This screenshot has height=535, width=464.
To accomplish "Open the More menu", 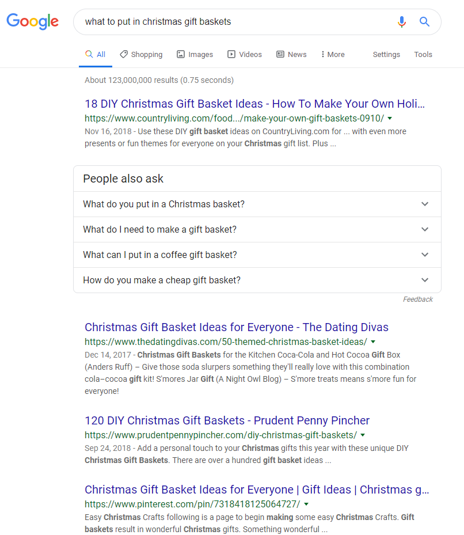I will coord(333,55).
